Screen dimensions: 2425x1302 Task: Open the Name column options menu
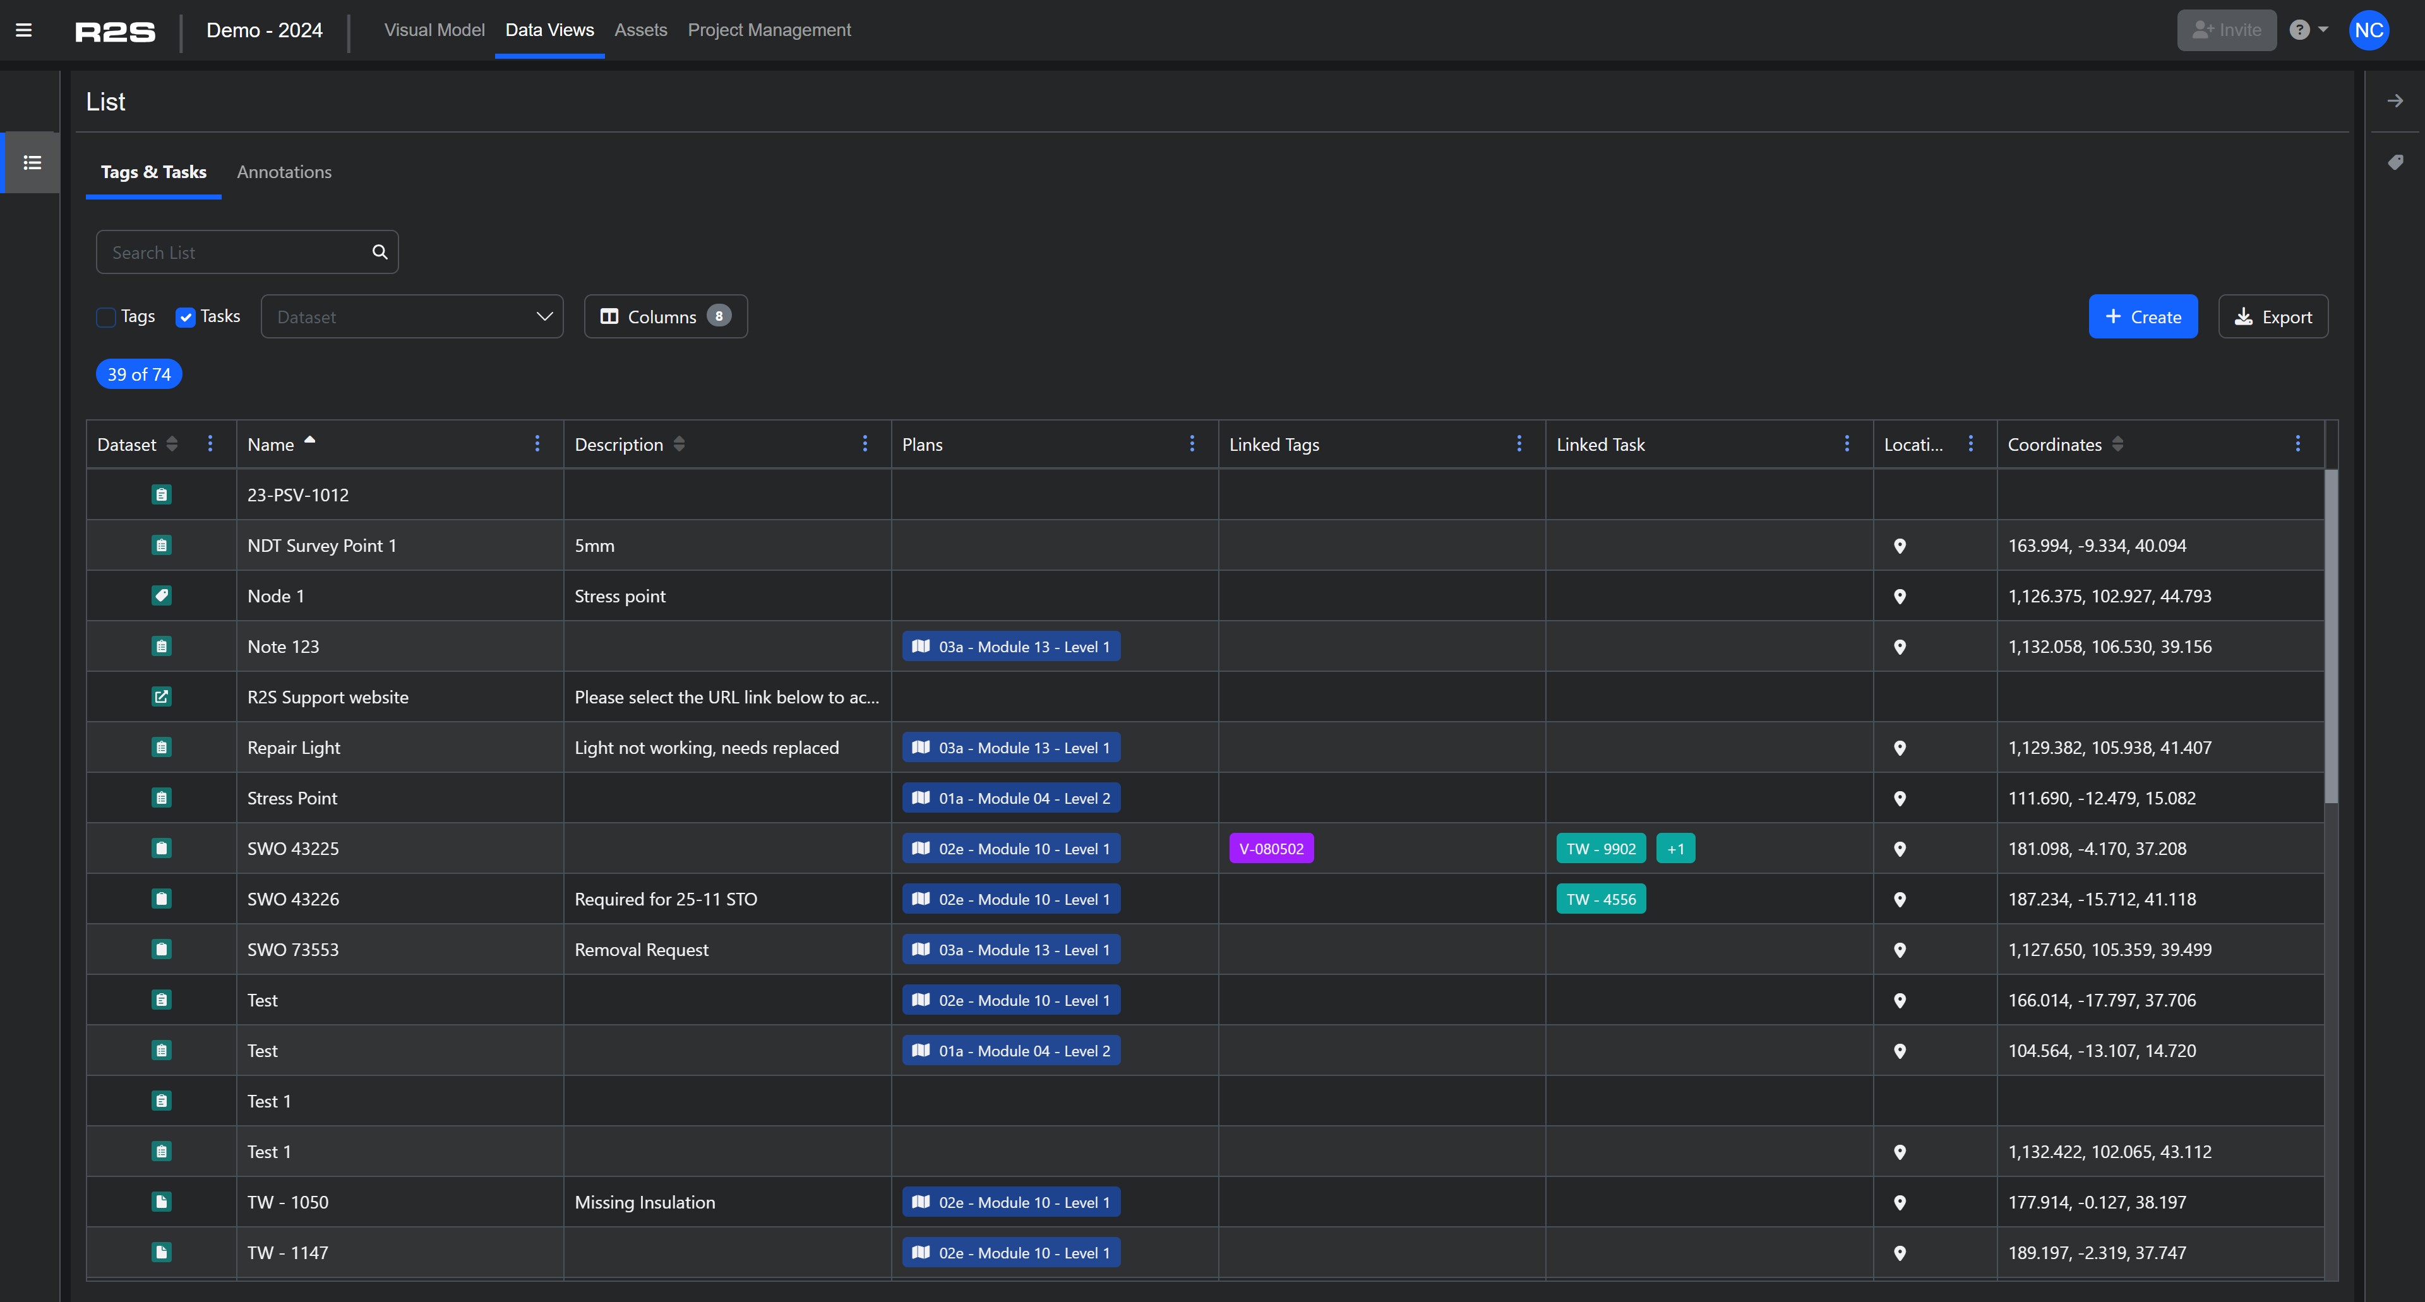[x=537, y=443]
